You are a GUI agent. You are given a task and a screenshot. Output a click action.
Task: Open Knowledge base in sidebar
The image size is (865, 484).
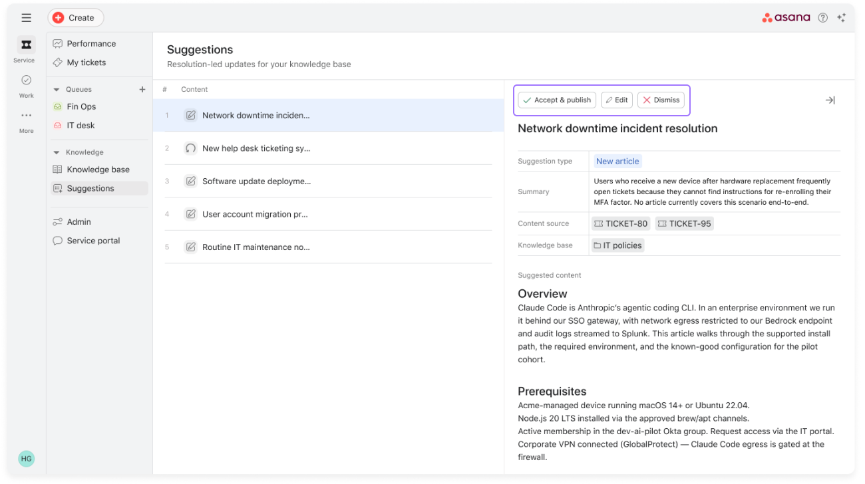pos(99,170)
